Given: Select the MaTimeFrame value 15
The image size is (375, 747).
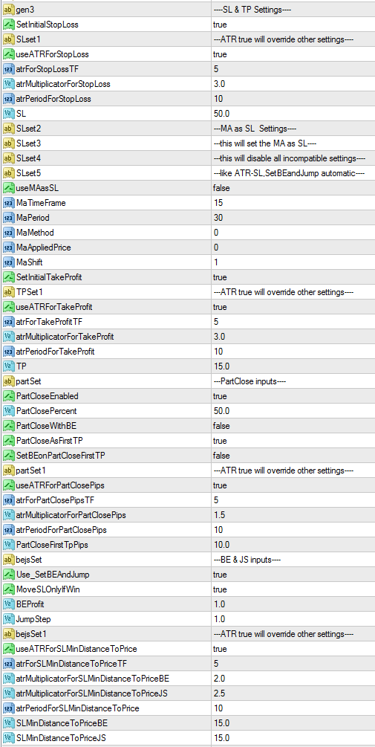Looking at the screenshot, I should (x=218, y=203).
